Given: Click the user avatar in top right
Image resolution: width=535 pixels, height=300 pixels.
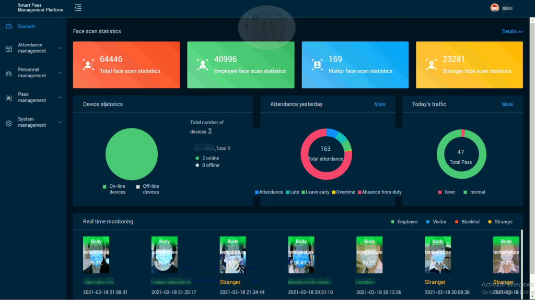Looking at the screenshot, I should click(494, 8).
